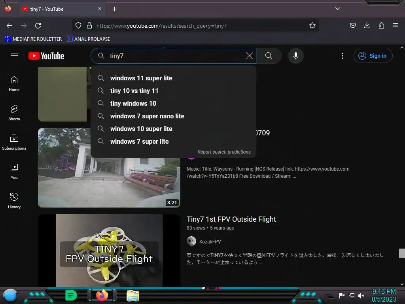This screenshot has width=405, height=304.
Task: Open MEDIAFIRE ROULETTER bookmark
Action: click(x=33, y=39)
